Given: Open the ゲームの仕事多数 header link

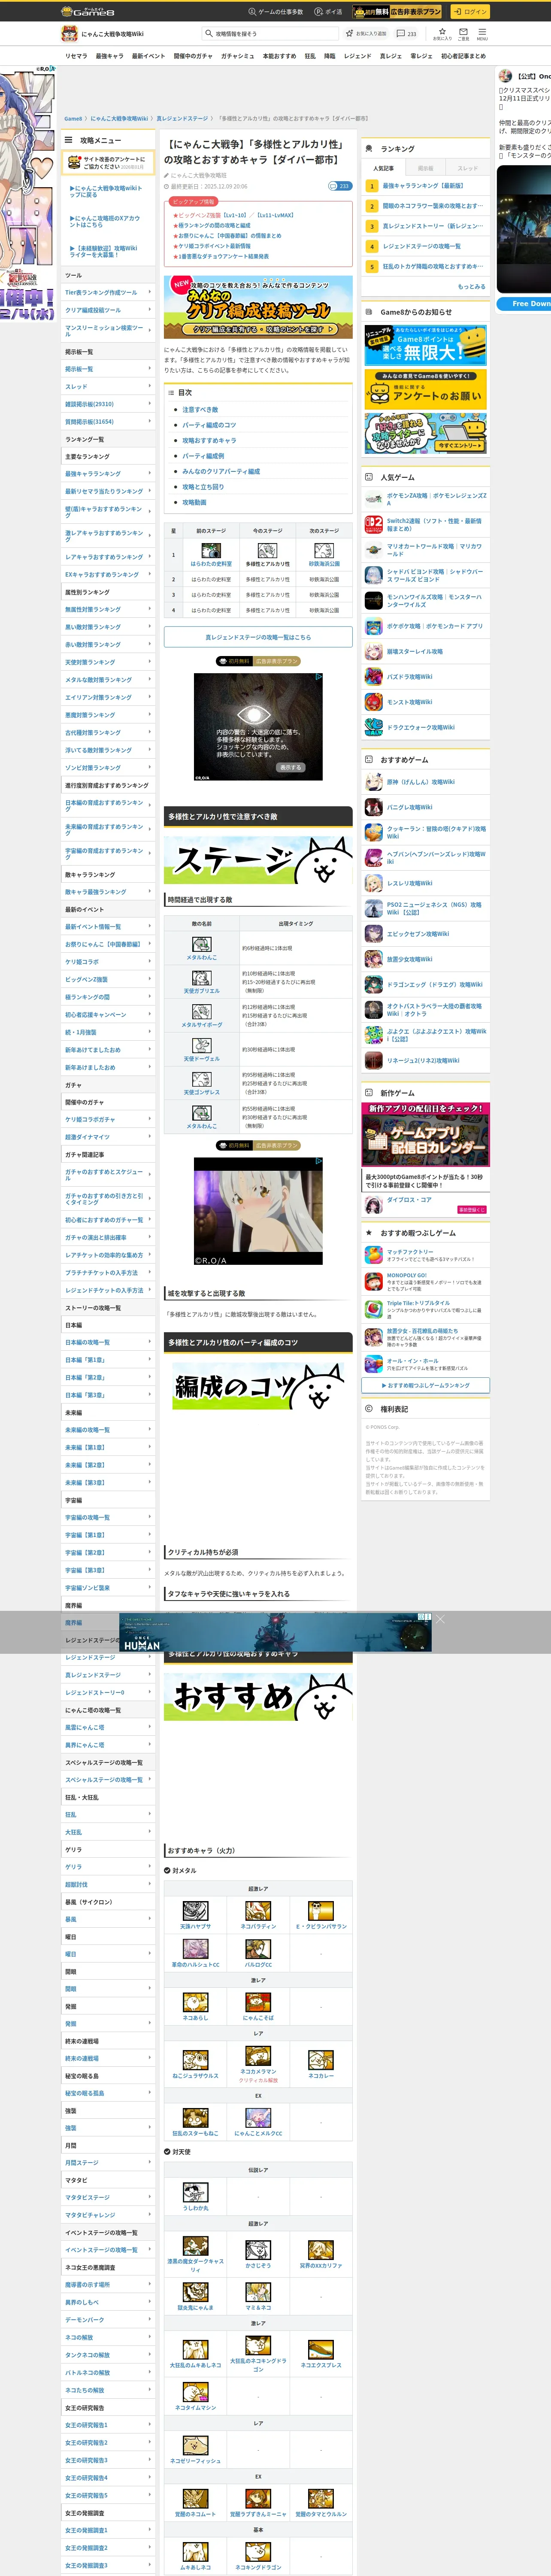Looking at the screenshot, I should coord(275,12).
